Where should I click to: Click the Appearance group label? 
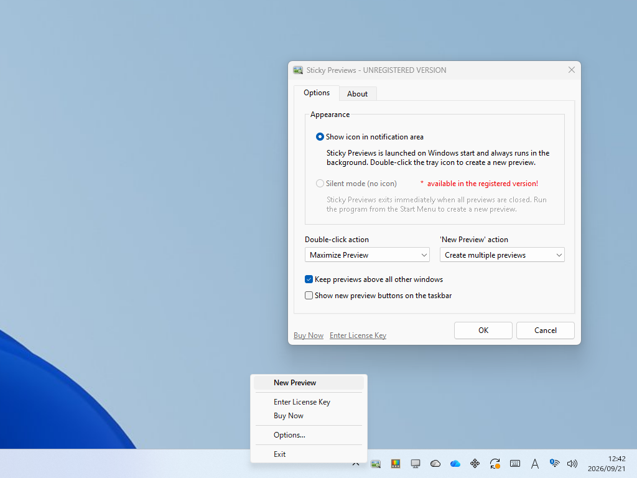330,115
